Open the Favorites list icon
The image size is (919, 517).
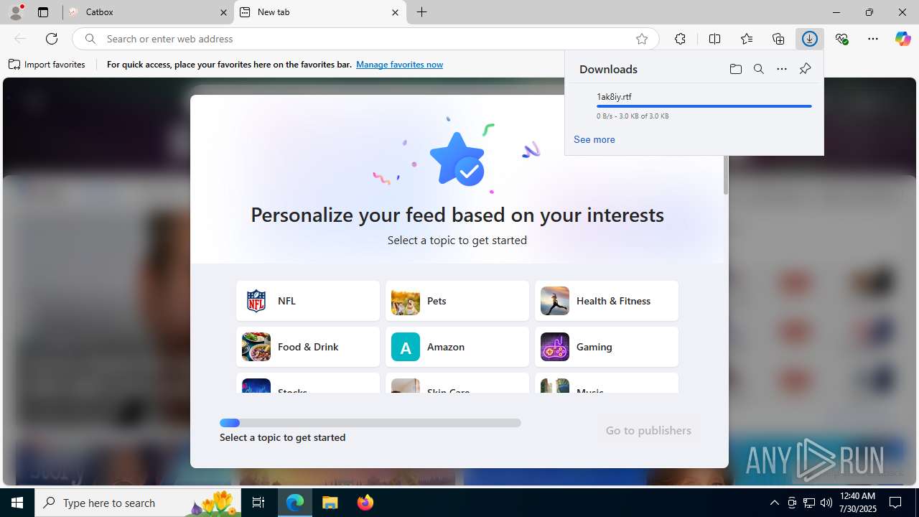point(747,39)
